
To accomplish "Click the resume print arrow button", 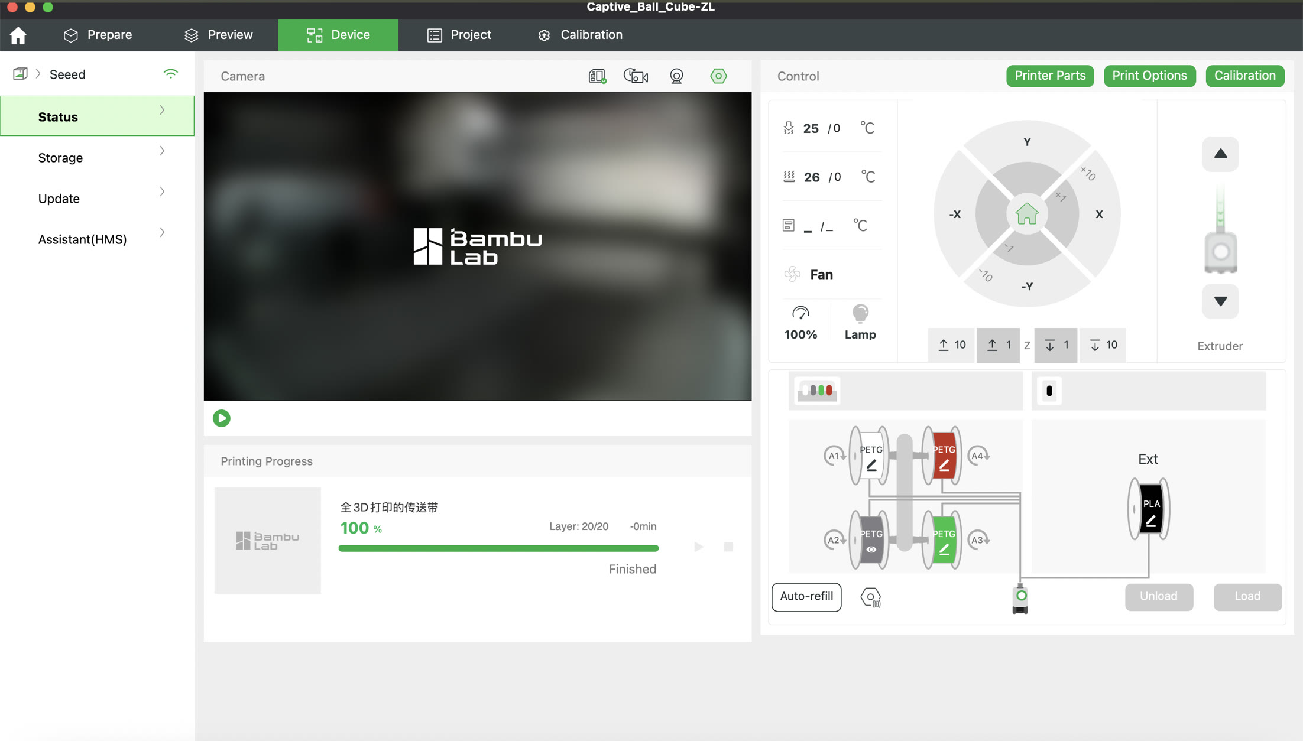I will point(699,547).
